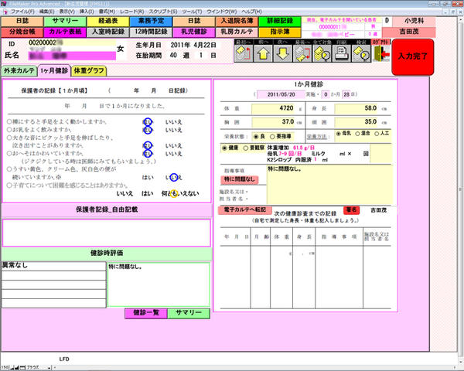Click the 乳児健診 button
Screen dimensions: 464x371
pos(194,32)
